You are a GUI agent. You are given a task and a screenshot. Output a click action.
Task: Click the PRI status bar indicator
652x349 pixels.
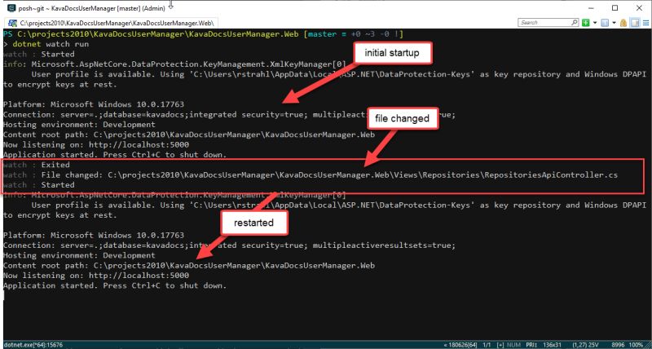(x=532, y=345)
